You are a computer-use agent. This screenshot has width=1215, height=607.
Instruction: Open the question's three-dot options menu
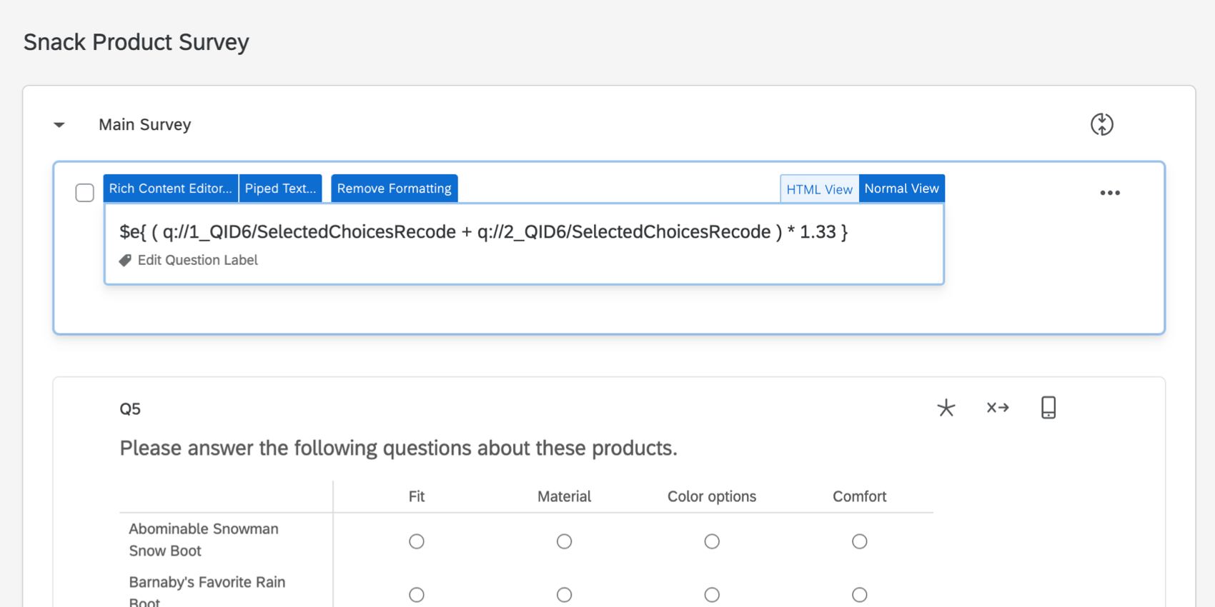click(x=1109, y=193)
